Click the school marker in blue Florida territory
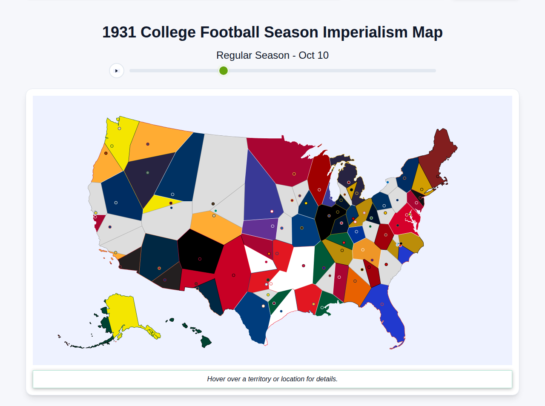545x406 pixels. [382, 303]
